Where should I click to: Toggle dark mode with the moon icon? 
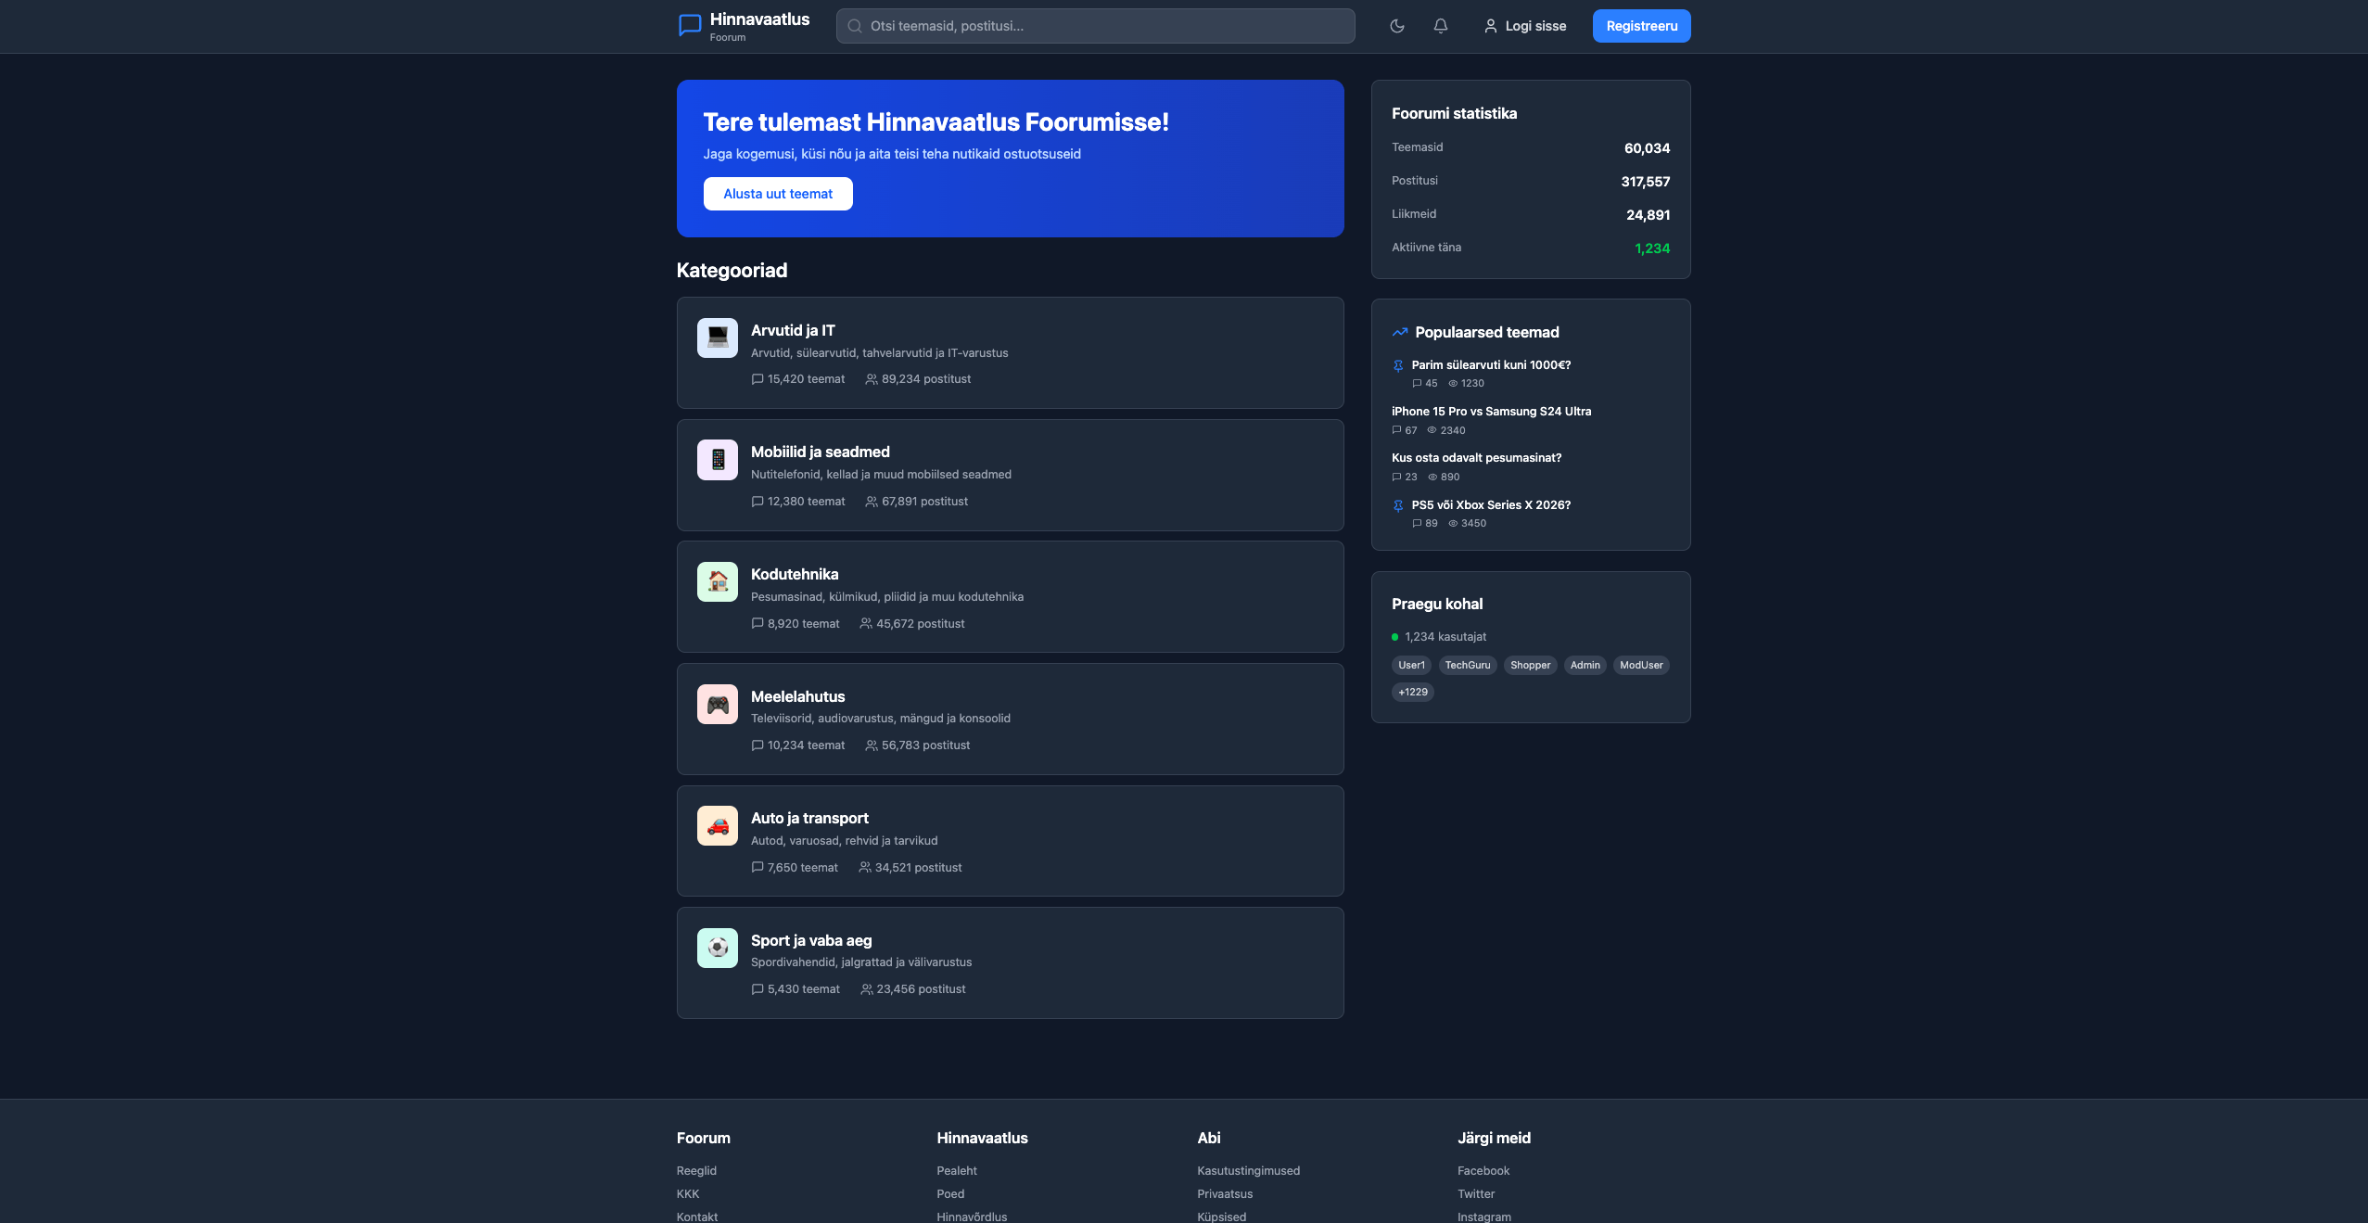click(1396, 26)
